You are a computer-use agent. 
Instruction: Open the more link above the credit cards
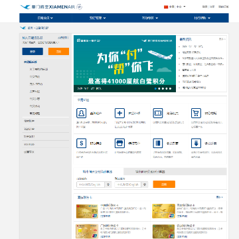[x=220, y=197]
